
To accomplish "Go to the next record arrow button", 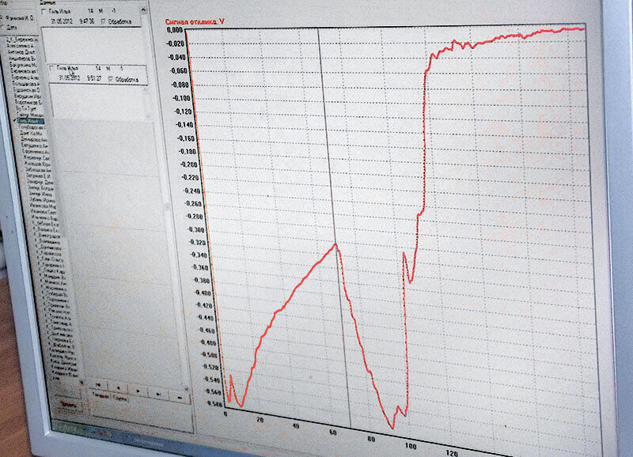I will [x=138, y=391].
